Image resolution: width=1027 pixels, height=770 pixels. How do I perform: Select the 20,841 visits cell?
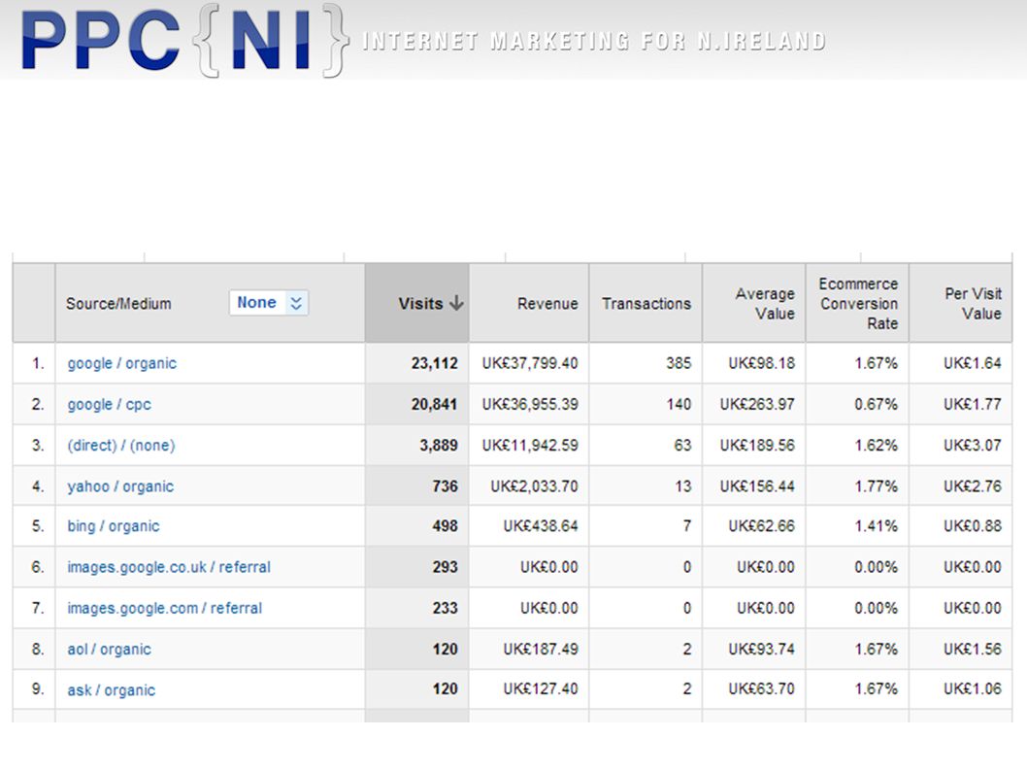click(x=417, y=404)
